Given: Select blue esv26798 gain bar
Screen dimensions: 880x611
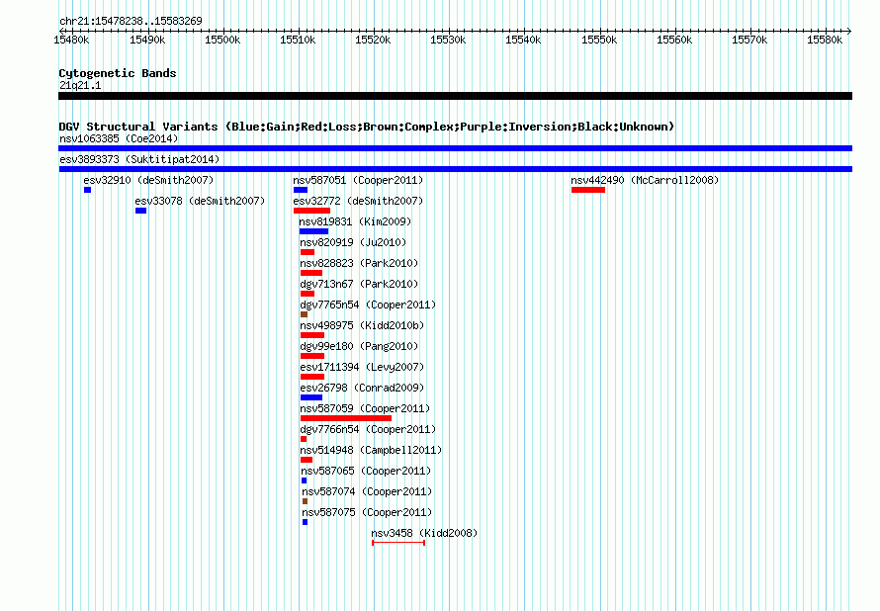Looking at the screenshot, I should pos(311,397).
